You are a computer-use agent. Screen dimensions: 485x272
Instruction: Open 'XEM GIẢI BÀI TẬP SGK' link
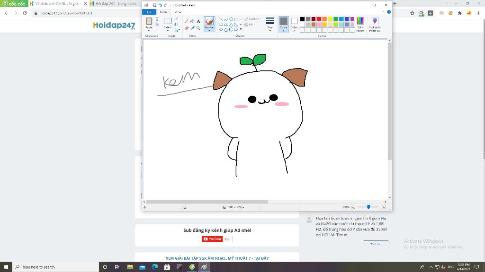coord(217,258)
